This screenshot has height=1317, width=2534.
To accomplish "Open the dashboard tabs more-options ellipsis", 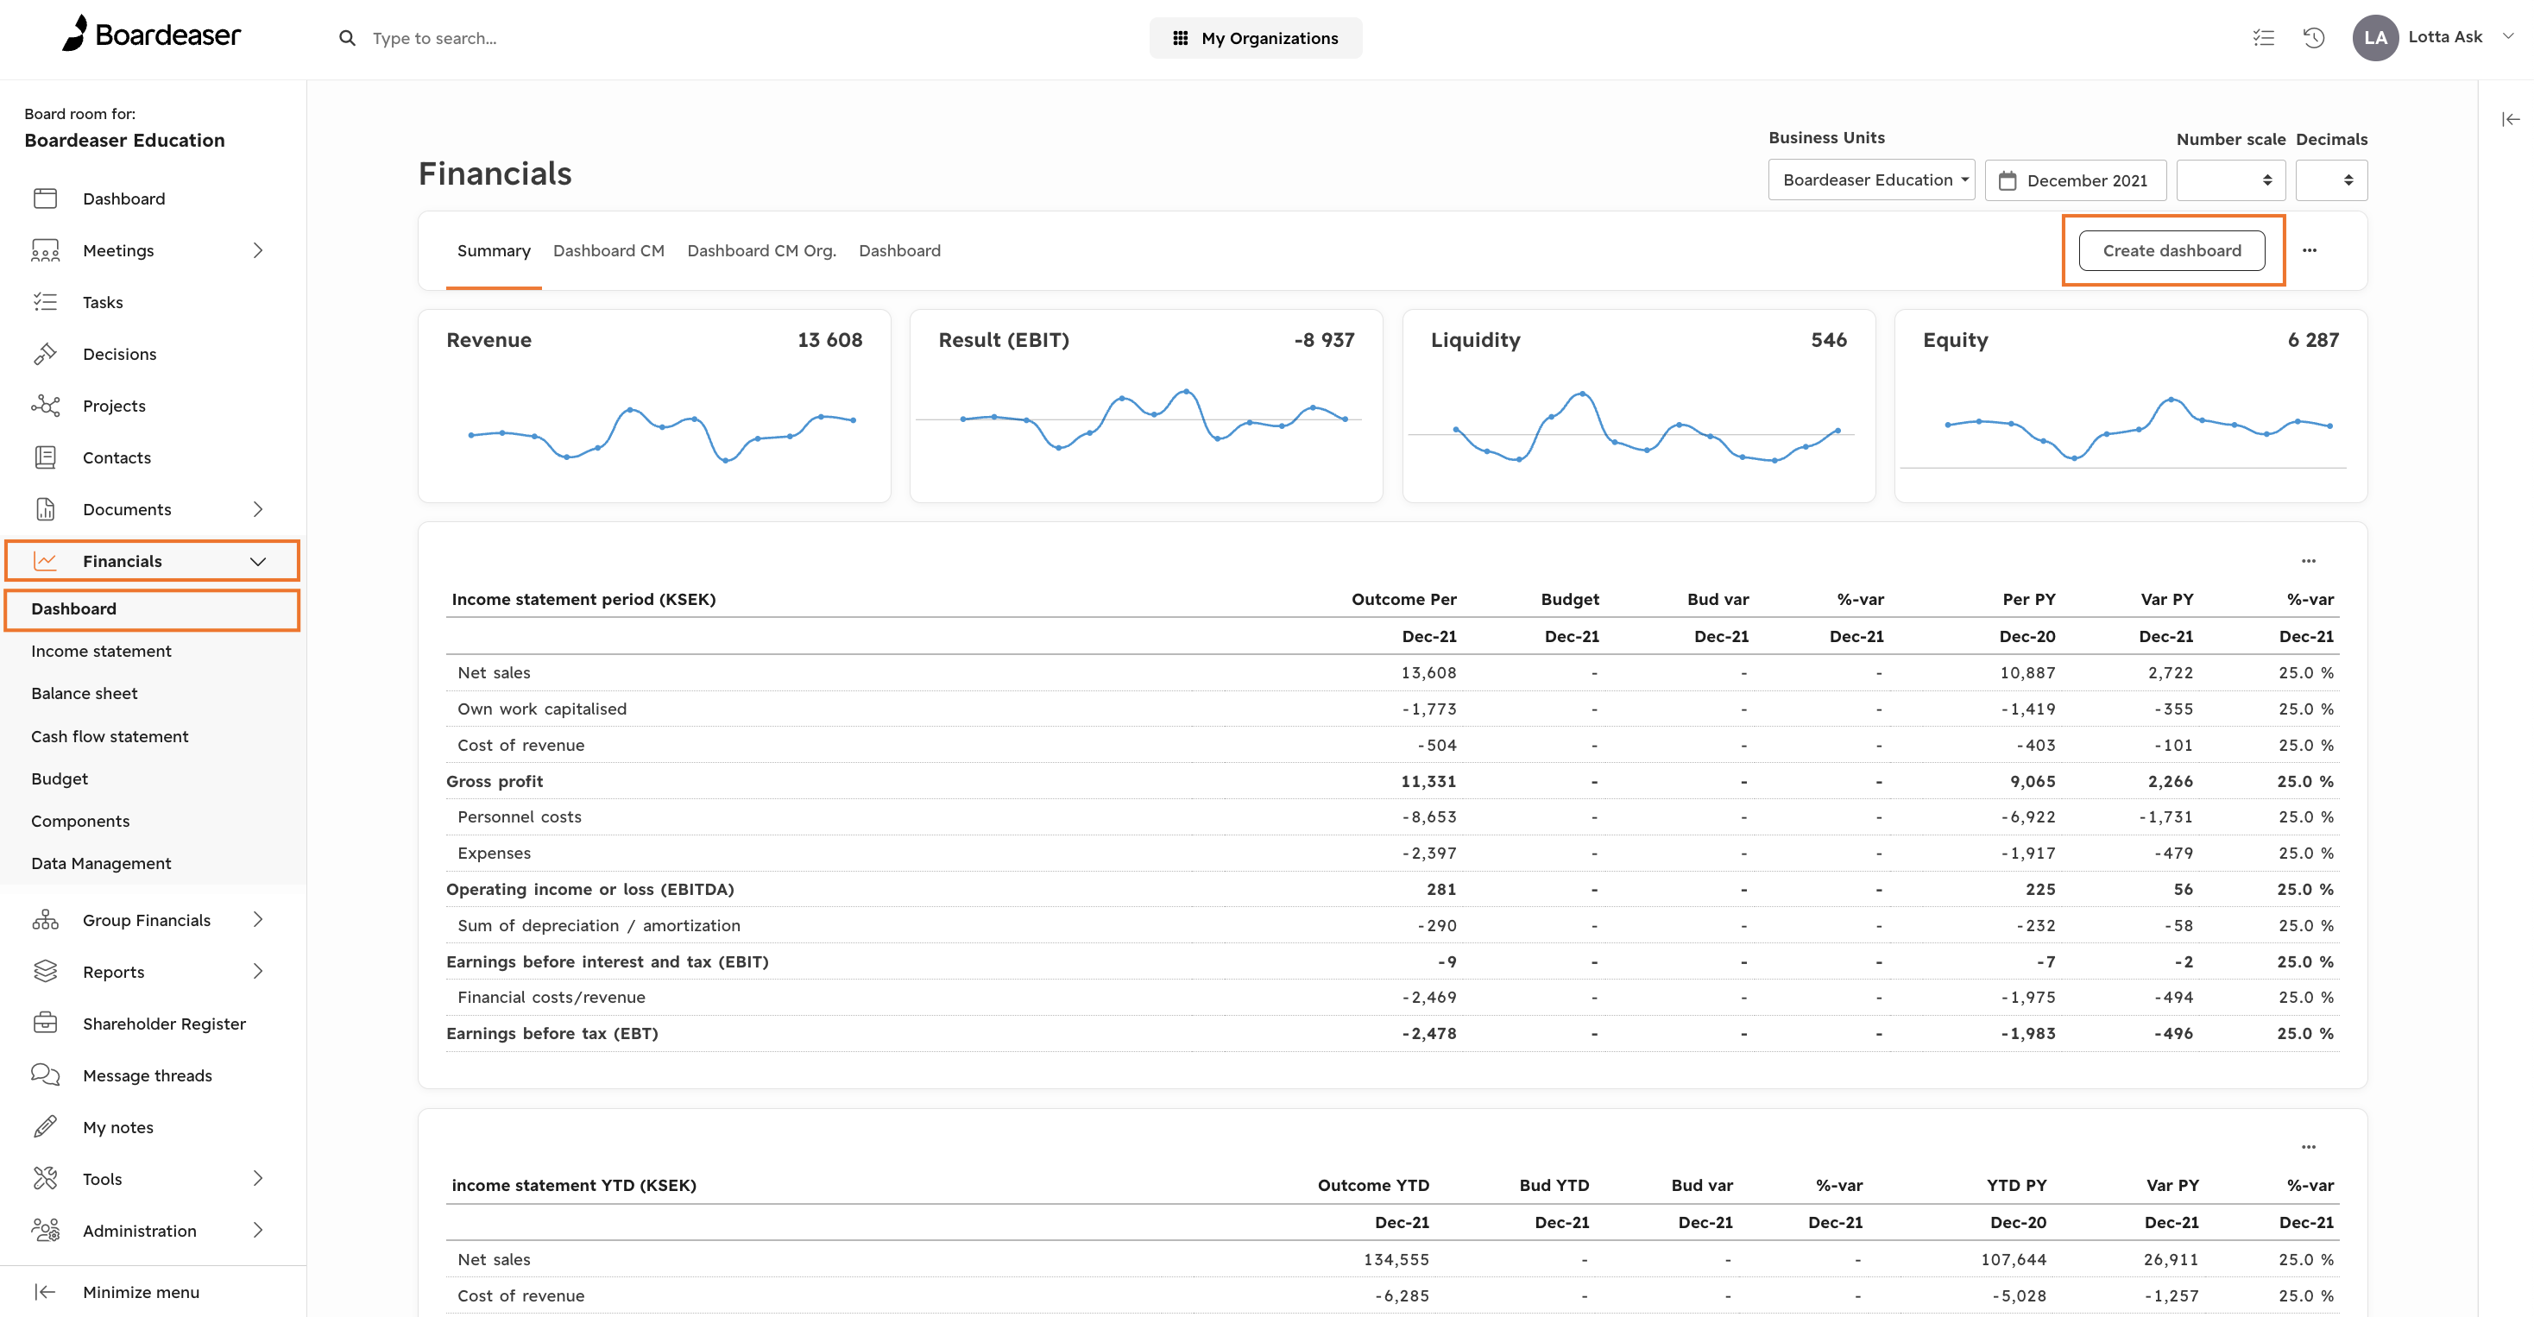I will point(2310,251).
